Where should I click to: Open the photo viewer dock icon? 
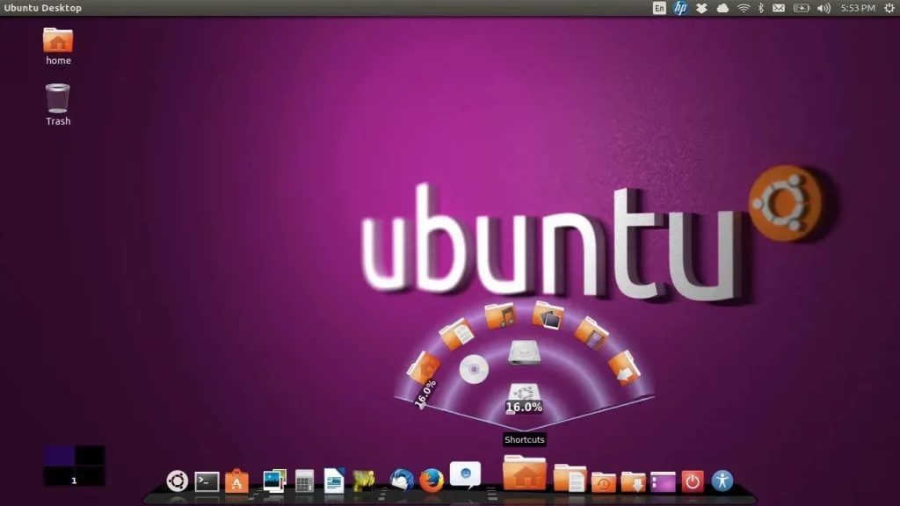pos(274,481)
